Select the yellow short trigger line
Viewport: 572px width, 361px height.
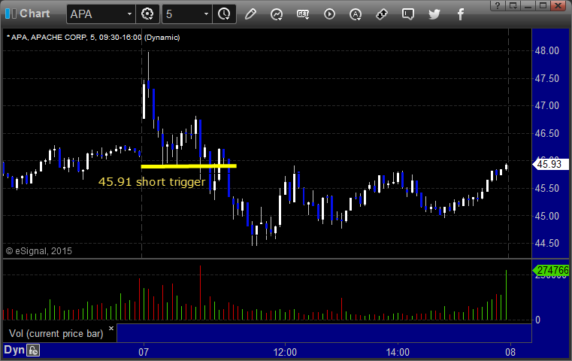189,166
